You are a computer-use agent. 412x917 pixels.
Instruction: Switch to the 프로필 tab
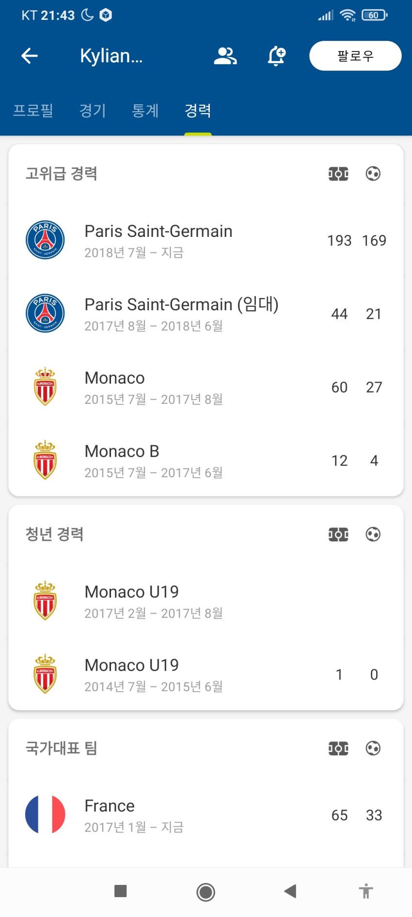[x=33, y=110]
